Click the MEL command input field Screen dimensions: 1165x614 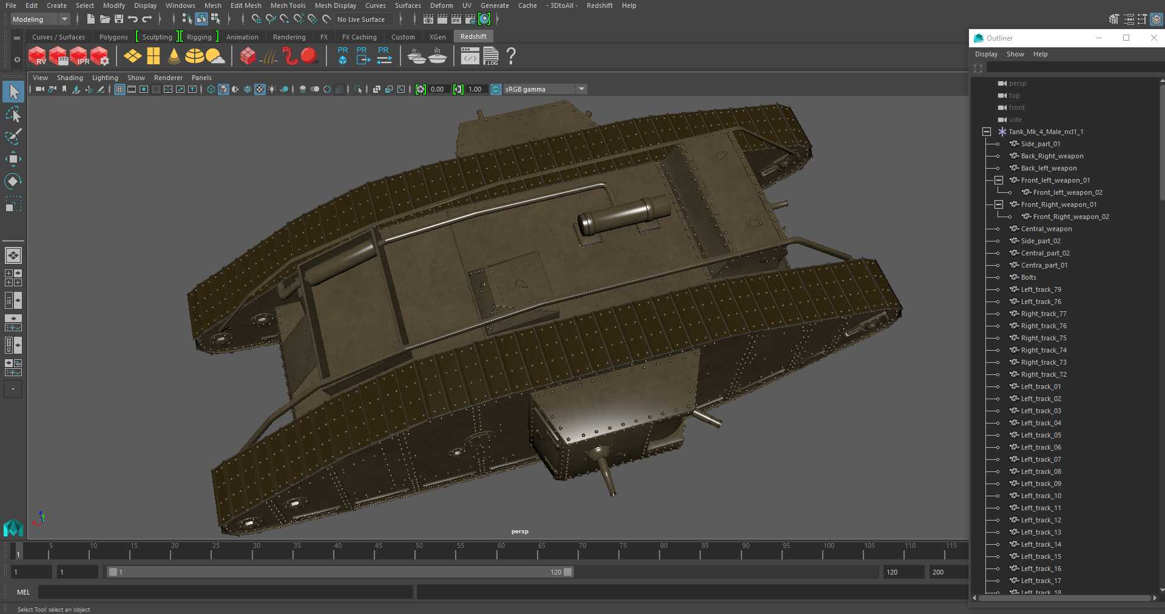point(225,592)
